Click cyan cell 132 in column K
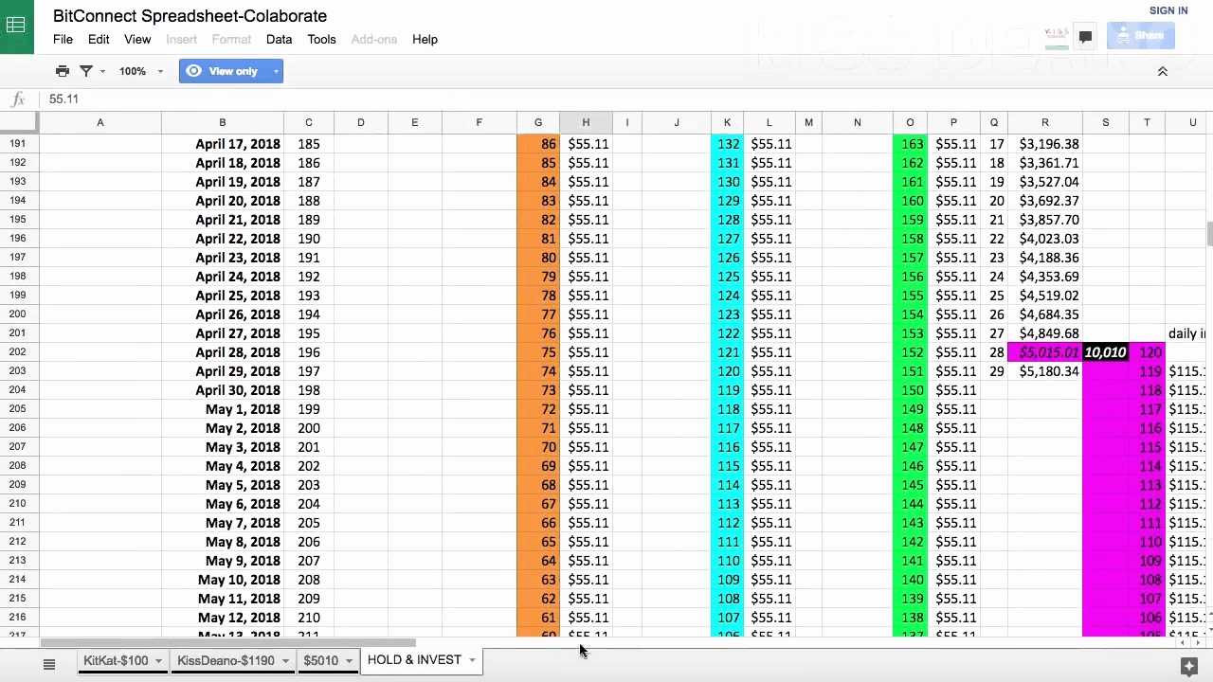The width and height of the screenshot is (1213, 682). click(727, 144)
